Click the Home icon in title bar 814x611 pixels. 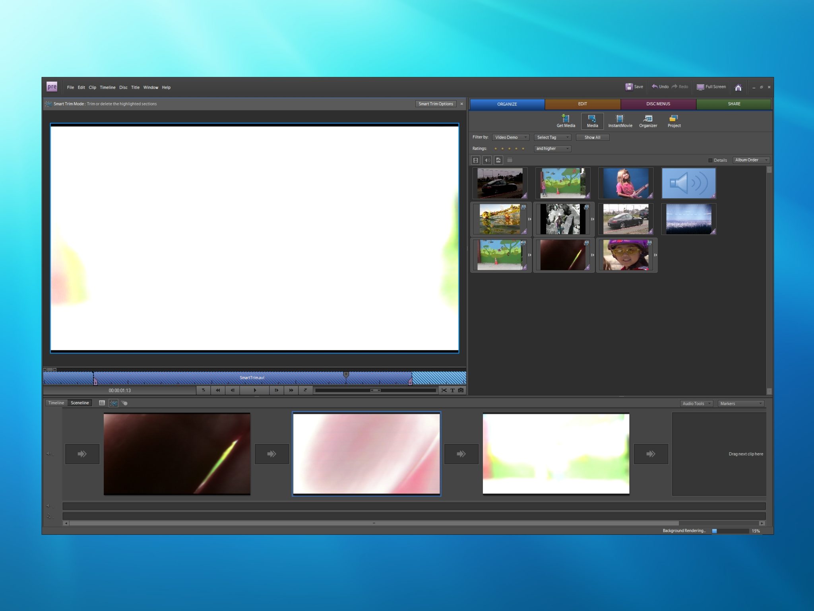coord(738,87)
